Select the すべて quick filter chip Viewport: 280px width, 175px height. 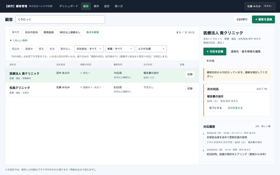coord(15,32)
